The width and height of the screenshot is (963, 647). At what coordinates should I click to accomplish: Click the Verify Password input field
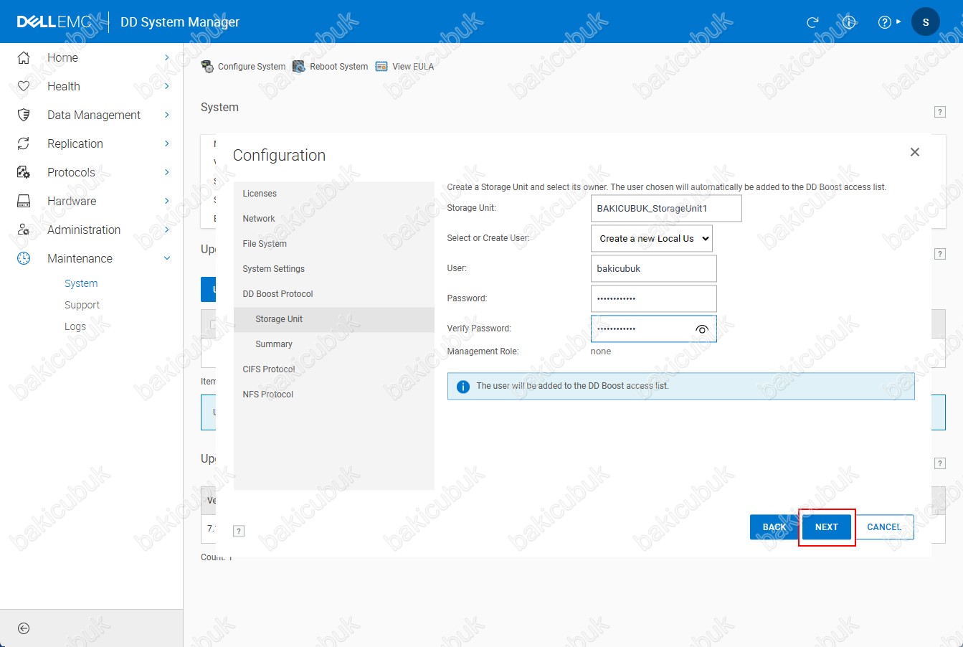653,329
